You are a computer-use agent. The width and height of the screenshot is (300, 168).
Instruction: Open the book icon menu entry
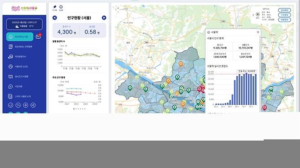coord(10,47)
